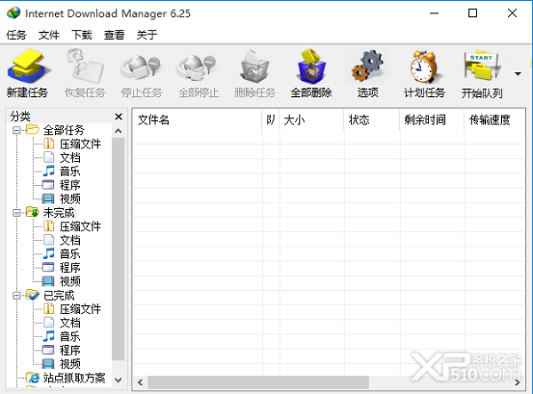Sort by the 剩余时间 column header

click(x=432, y=120)
